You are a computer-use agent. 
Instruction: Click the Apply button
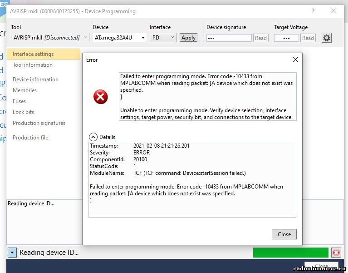pyautogui.click(x=188, y=38)
